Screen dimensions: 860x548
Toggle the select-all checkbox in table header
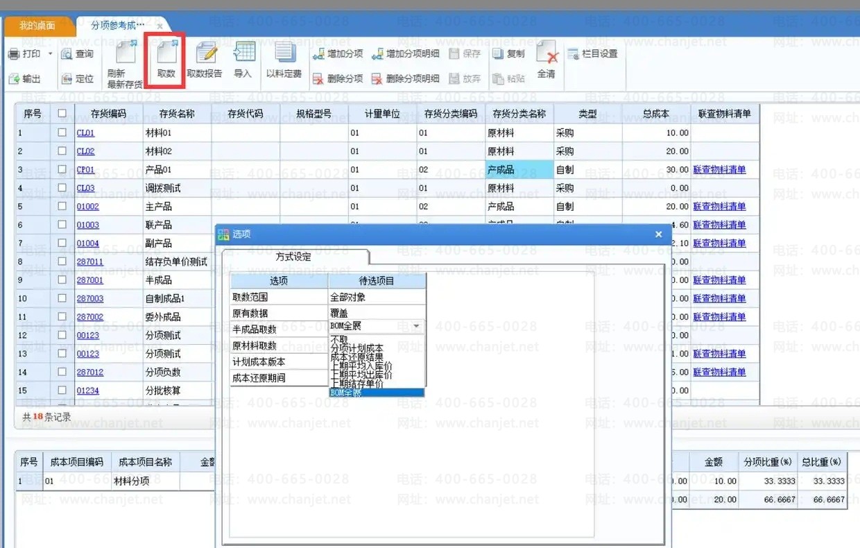click(x=62, y=113)
